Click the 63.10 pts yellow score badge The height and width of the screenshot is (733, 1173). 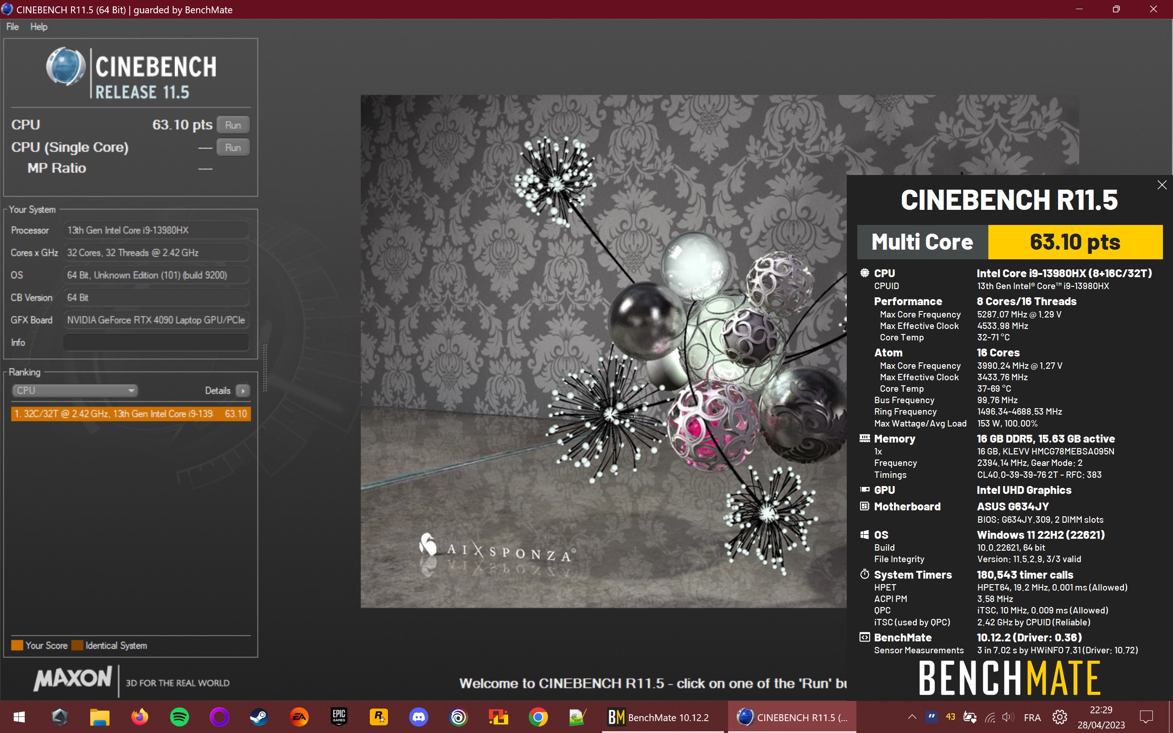point(1074,242)
